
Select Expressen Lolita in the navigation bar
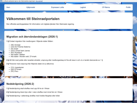pyautogui.click(x=58, y=7)
